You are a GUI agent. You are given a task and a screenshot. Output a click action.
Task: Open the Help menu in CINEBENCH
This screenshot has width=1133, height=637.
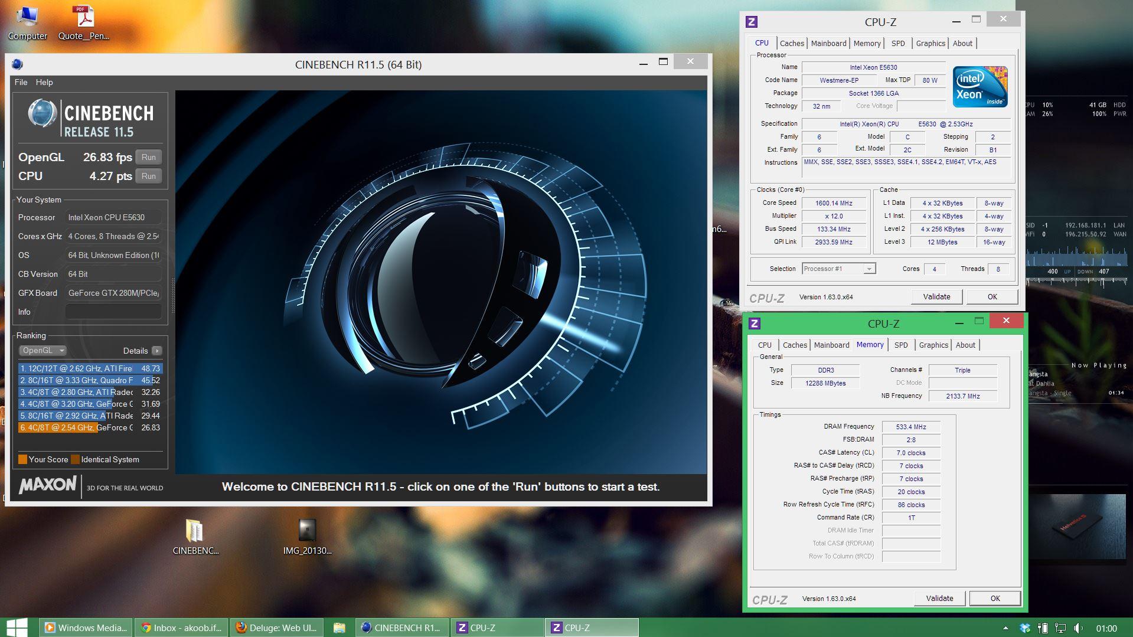[44, 82]
